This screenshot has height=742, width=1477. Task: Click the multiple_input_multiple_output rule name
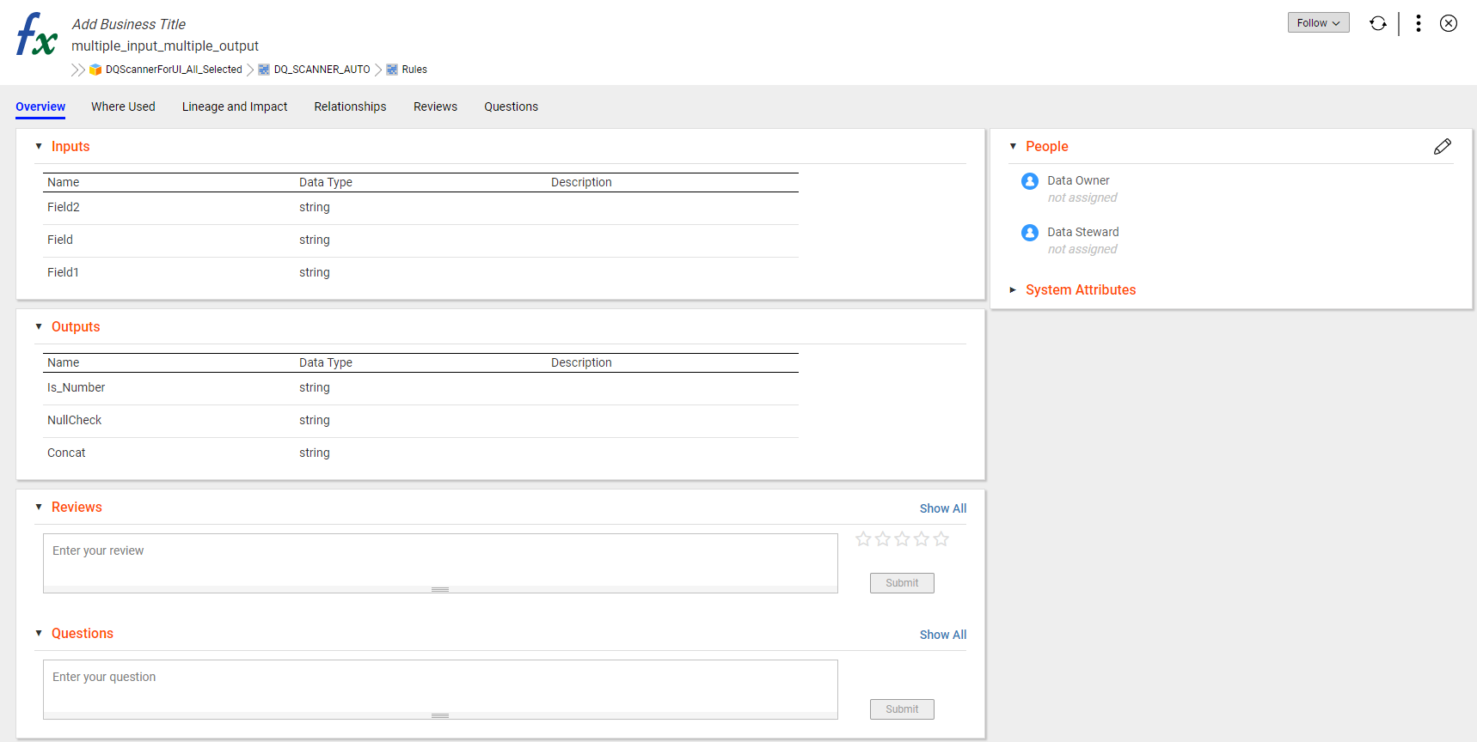tap(165, 46)
